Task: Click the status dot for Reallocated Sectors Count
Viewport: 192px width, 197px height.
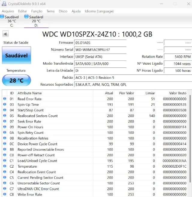Action: (x=5, y=116)
